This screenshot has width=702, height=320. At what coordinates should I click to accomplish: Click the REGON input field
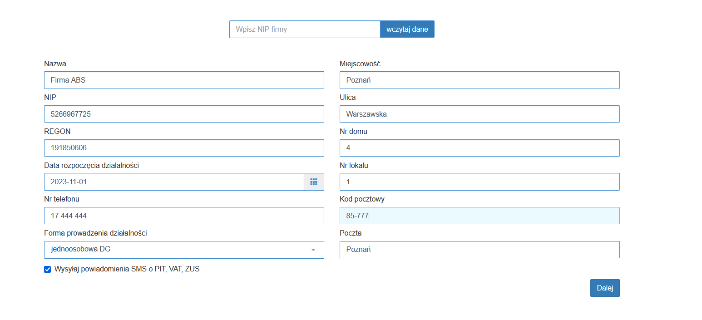[x=183, y=148]
